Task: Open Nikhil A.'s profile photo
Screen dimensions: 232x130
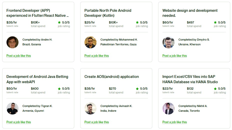Action: point(168,108)
